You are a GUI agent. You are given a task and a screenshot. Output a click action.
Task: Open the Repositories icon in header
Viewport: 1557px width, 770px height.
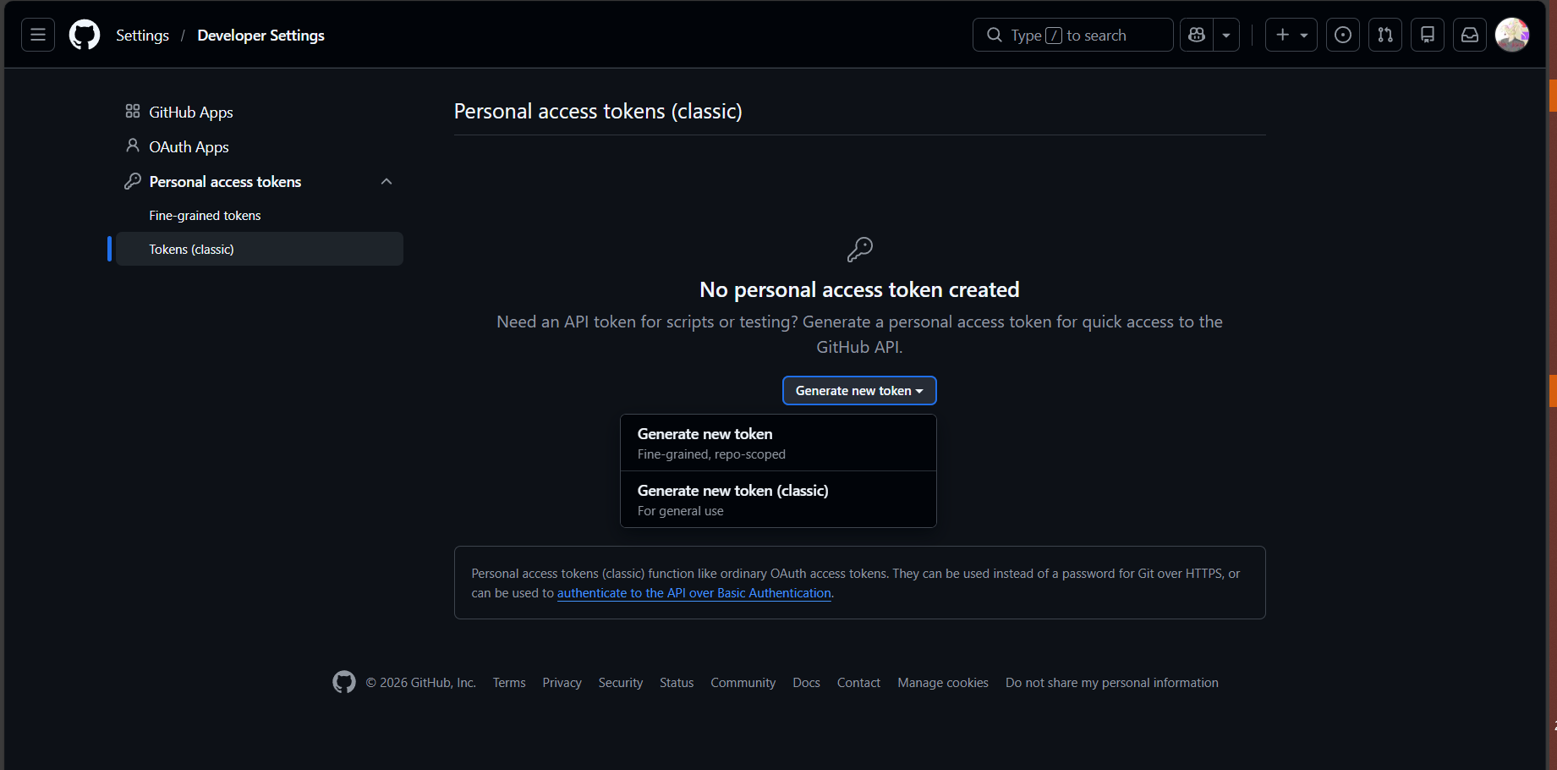tap(1428, 35)
